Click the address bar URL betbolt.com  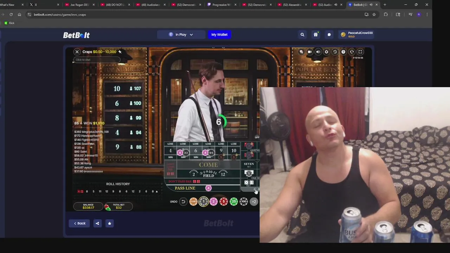(60, 14)
